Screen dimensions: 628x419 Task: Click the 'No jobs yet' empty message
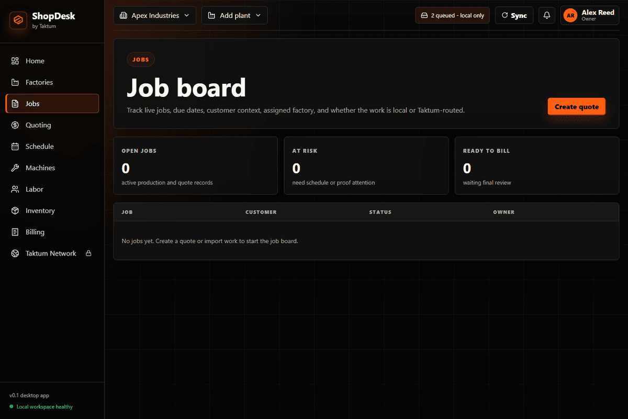[x=210, y=241]
